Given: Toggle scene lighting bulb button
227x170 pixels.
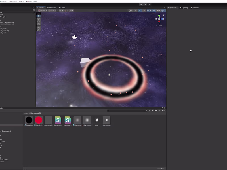Looking at the screenshot, I should (140, 10).
